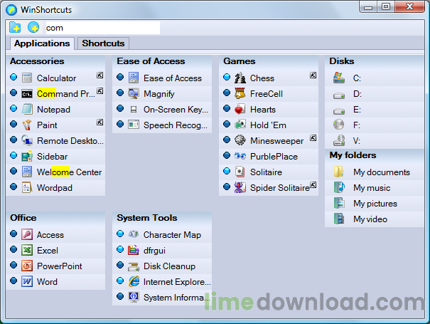Toggle the bullet beside Sidebar
430x324 pixels.
(14, 155)
